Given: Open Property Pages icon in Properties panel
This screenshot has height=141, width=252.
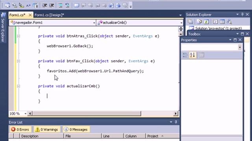Looking at the screenshot, I should [x=202, y=55].
